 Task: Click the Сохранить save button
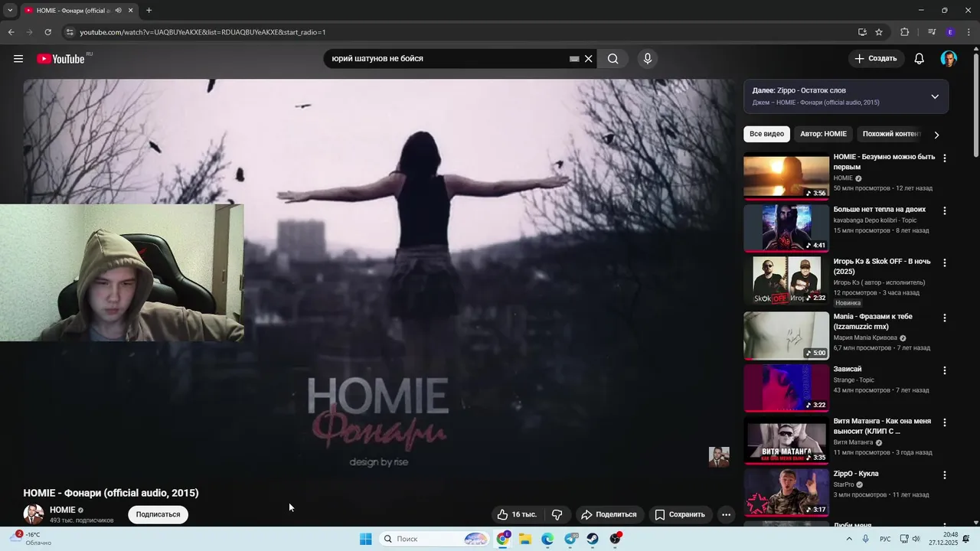click(680, 514)
